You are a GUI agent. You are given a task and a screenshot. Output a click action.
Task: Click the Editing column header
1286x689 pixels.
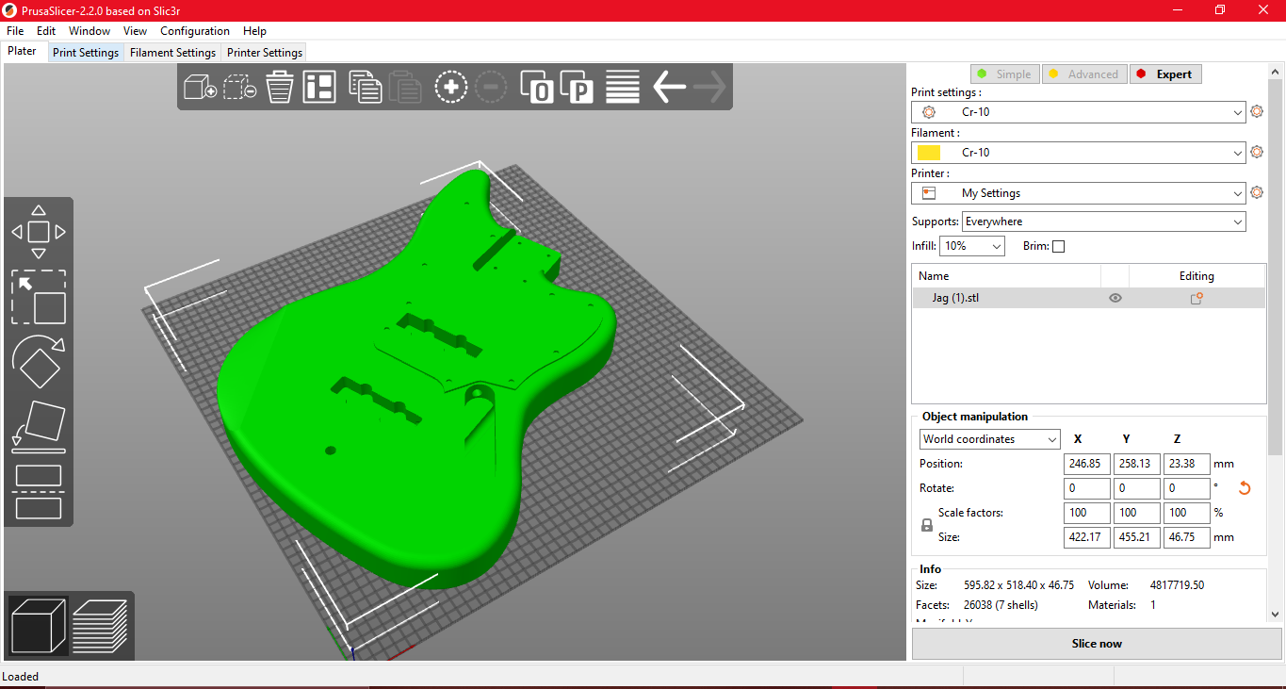pyautogui.click(x=1196, y=276)
